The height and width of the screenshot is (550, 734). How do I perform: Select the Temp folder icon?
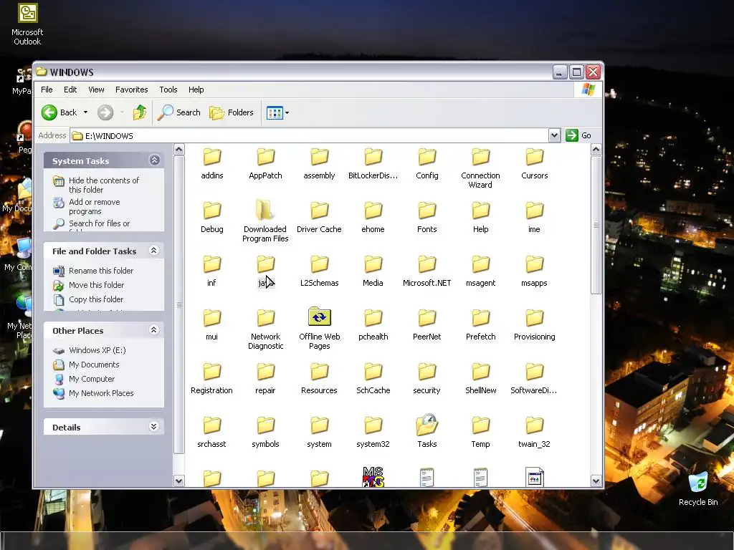481,425
